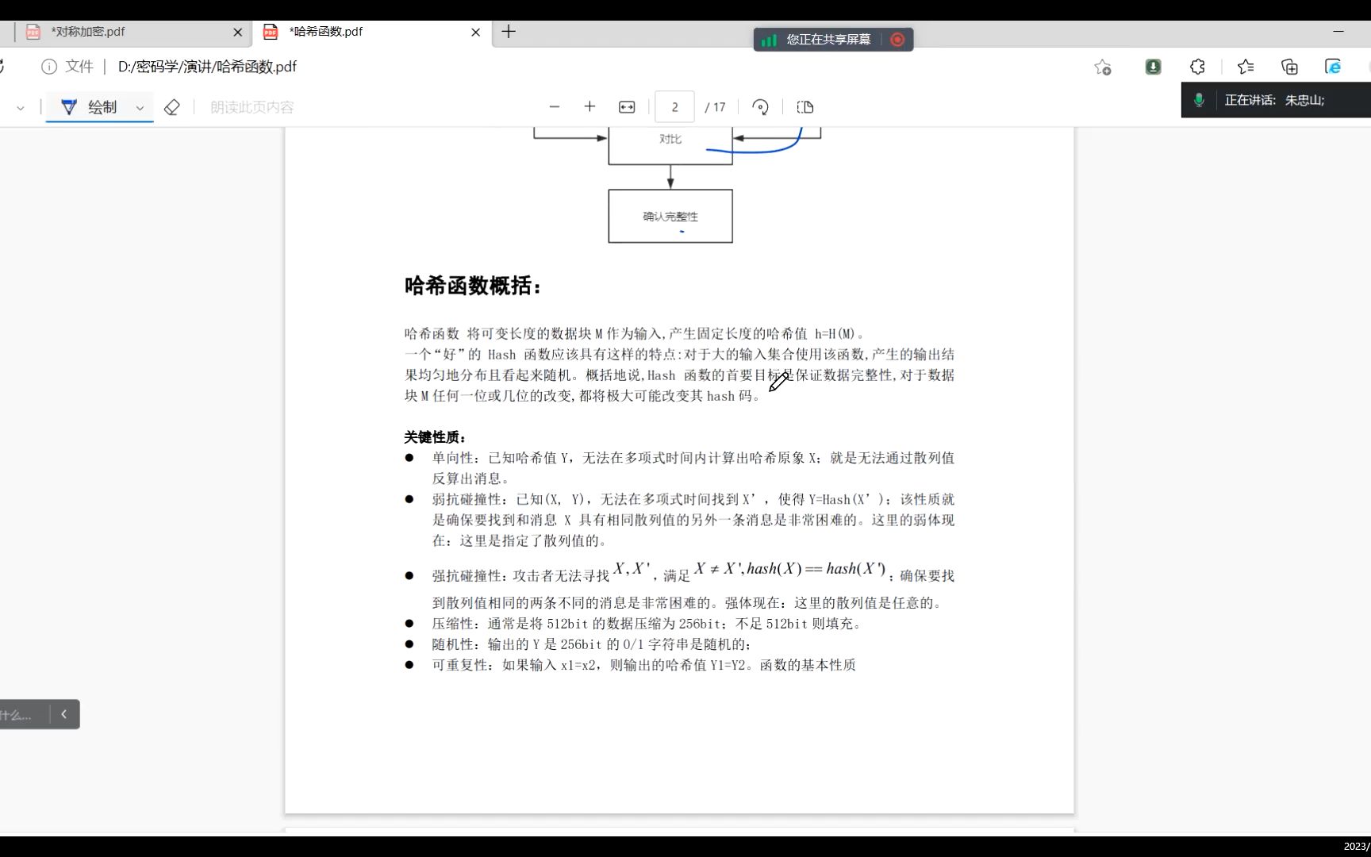Open the Extensions puzzle icon
This screenshot has height=857, width=1371.
pos(1197,67)
